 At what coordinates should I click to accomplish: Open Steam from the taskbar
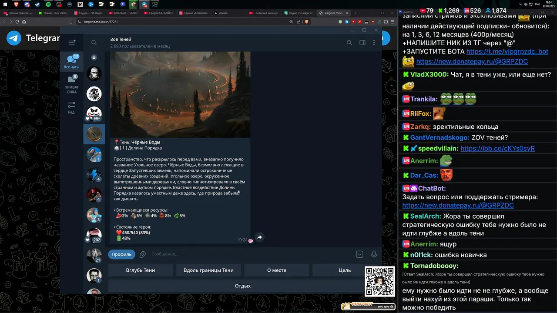coord(37,4)
